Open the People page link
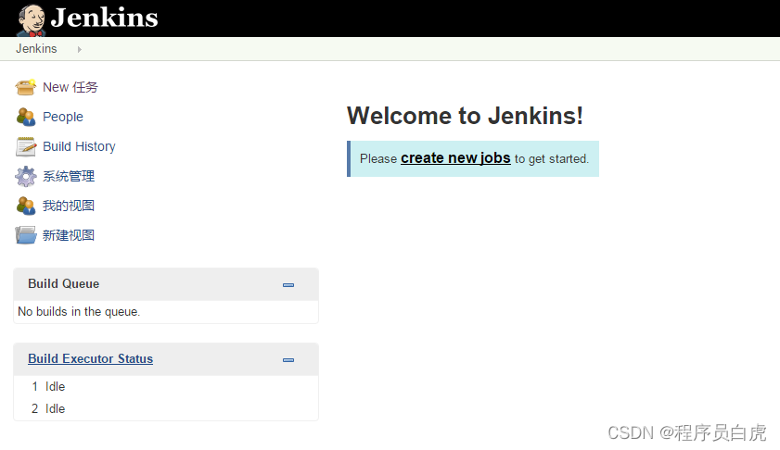Screen dimensions: 780x450 click(63, 117)
